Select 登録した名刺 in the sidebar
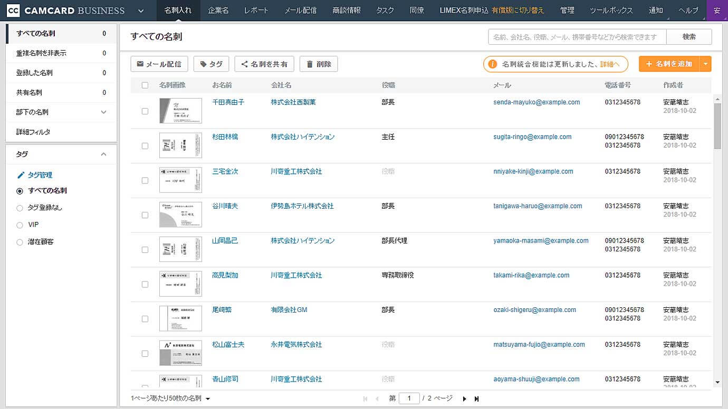The height and width of the screenshot is (409, 728). [x=61, y=73]
